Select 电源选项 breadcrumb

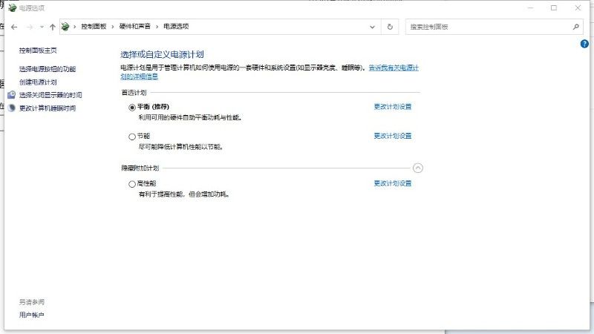click(x=176, y=27)
